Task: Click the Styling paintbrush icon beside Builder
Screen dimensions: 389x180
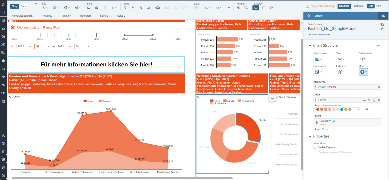Action: (383, 16)
